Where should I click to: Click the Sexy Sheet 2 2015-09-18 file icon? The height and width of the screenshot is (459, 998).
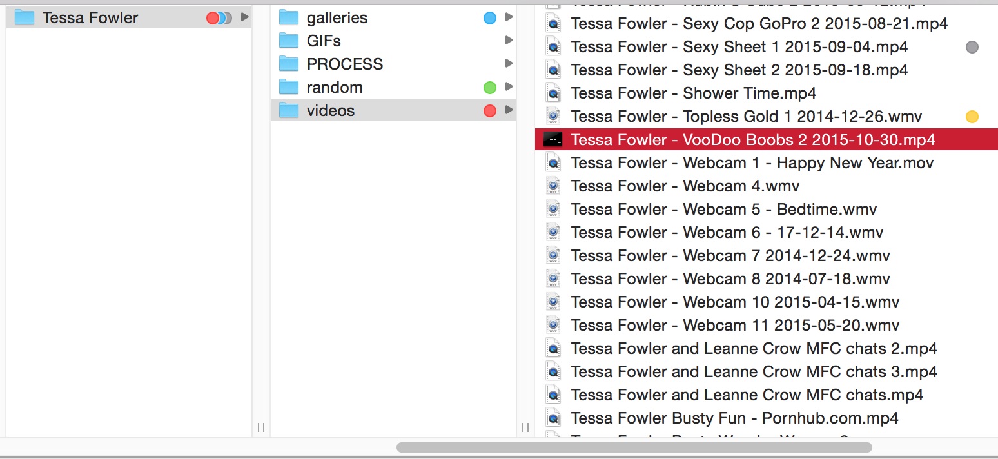(553, 70)
